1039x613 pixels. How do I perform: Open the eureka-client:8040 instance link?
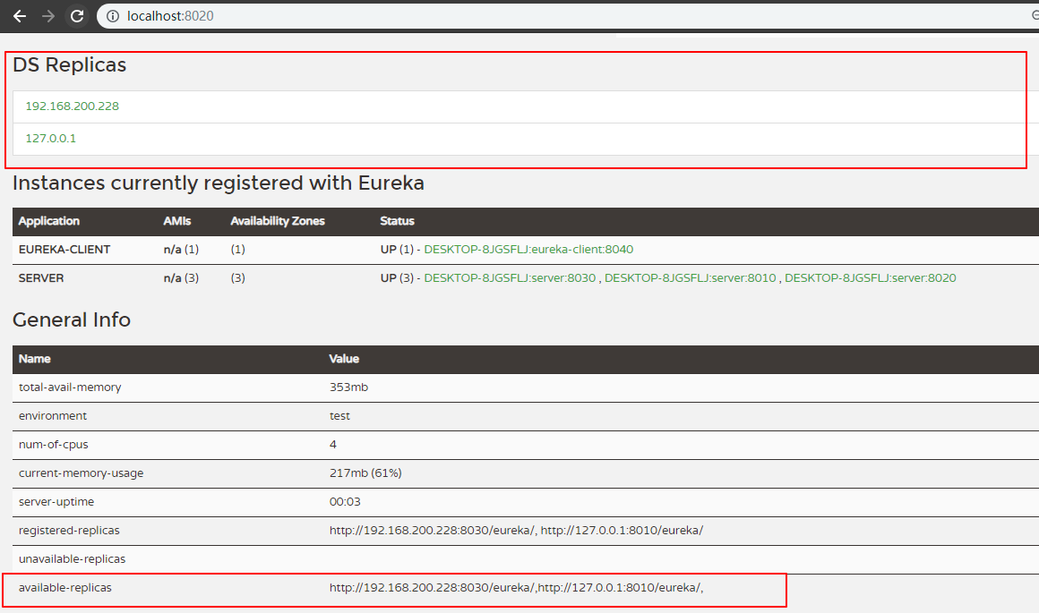point(528,250)
